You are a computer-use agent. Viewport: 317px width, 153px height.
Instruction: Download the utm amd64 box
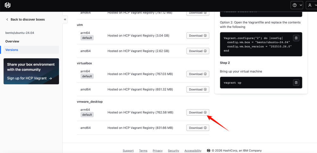(x=198, y=51)
